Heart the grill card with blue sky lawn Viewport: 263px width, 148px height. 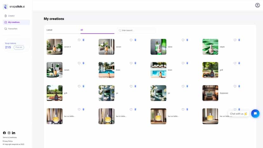[79, 86]
